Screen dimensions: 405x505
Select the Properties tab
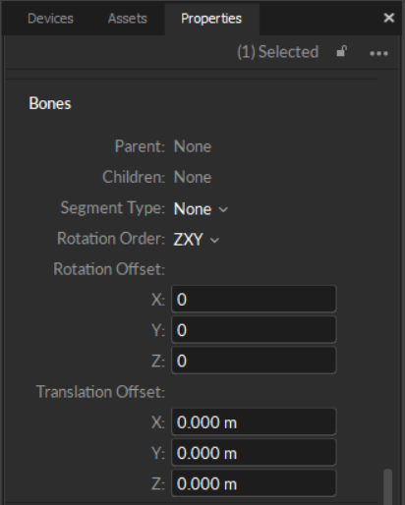coord(211,19)
